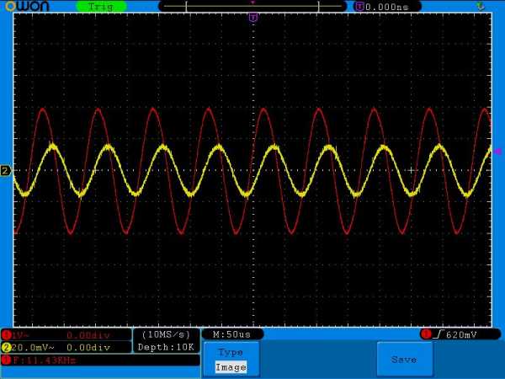Click the M:50us timebase readout
Viewport: 505px width, 379px height.
click(x=233, y=334)
